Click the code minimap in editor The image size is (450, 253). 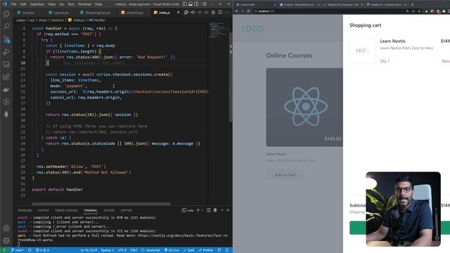coord(219,30)
